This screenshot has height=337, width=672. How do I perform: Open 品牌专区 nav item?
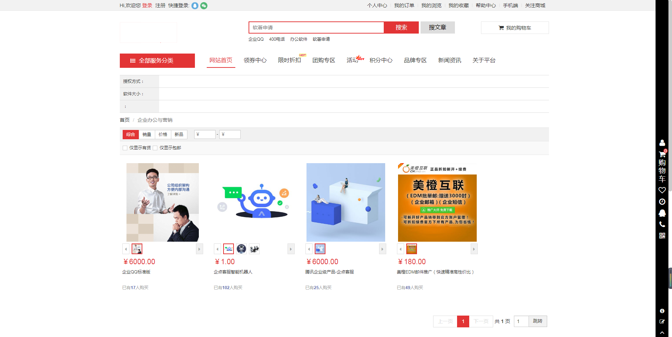click(x=415, y=60)
